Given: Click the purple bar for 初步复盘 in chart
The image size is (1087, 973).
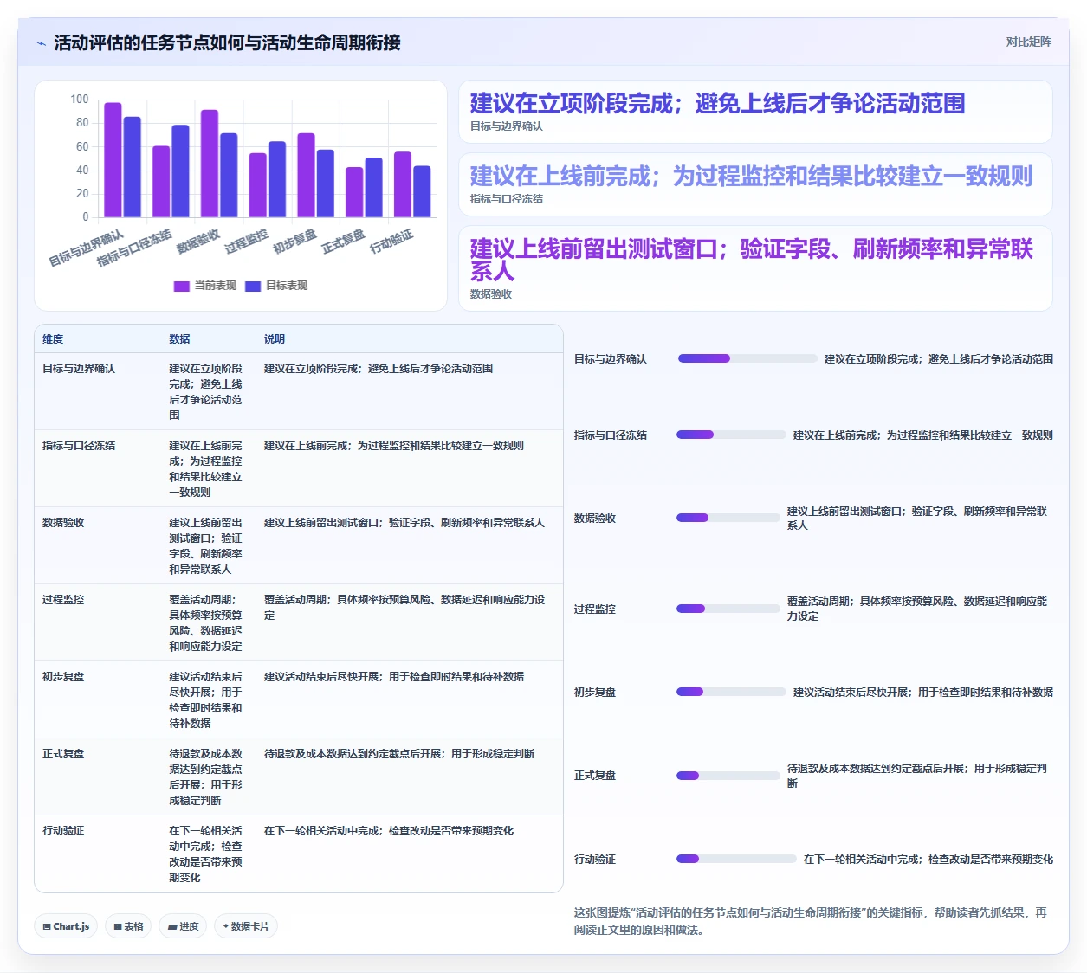Looking at the screenshot, I should tap(306, 176).
